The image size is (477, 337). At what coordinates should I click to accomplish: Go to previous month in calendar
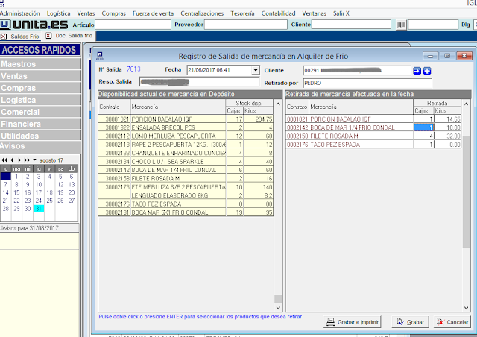[13, 160]
